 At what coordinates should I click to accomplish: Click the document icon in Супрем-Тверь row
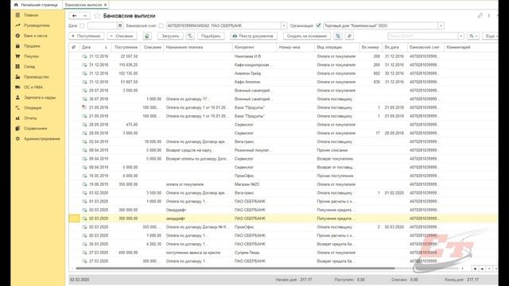click(84, 253)
